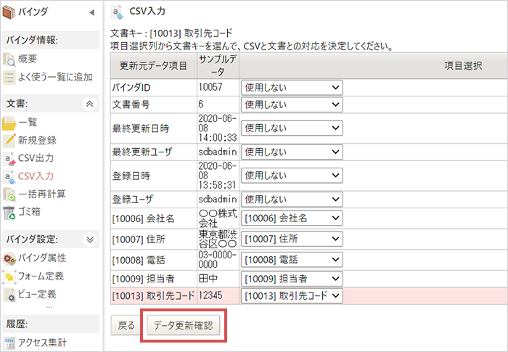Click sample value 12345
The width and height of the screenshot is (508, 352).
210,295
